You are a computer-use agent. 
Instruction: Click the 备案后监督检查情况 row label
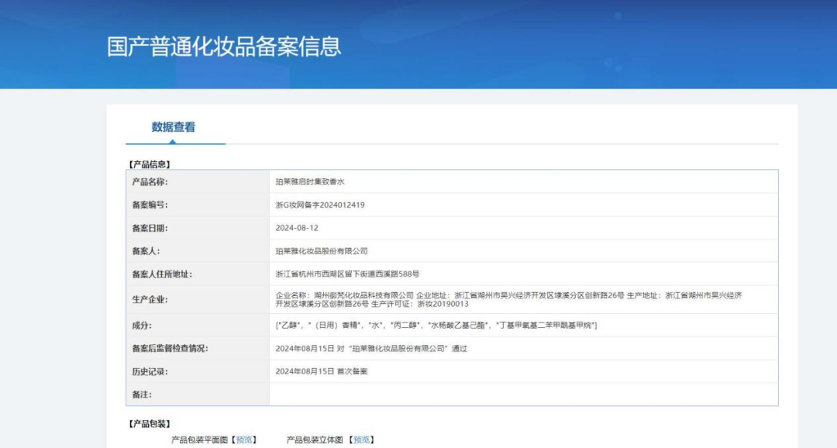(170, 348)
